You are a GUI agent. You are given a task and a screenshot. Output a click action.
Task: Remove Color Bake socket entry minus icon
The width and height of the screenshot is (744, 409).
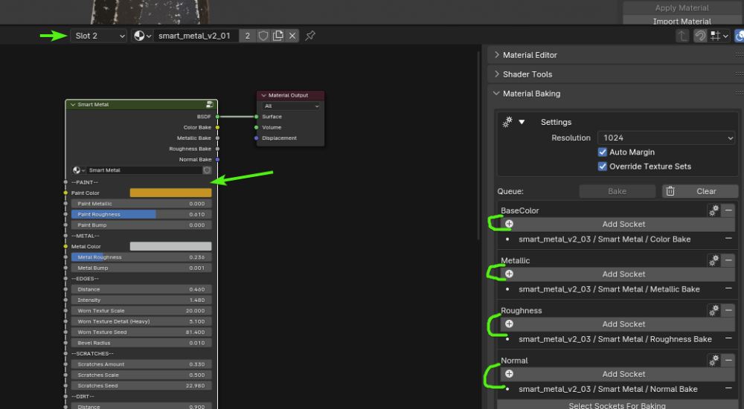pyautogui.click(x=728, y=239)
